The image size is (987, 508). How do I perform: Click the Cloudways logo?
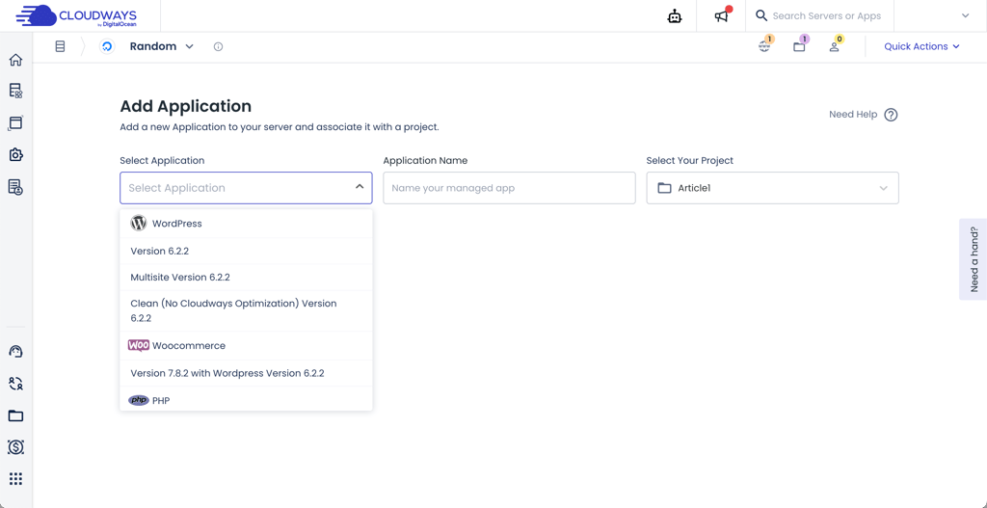coord(75,15)
